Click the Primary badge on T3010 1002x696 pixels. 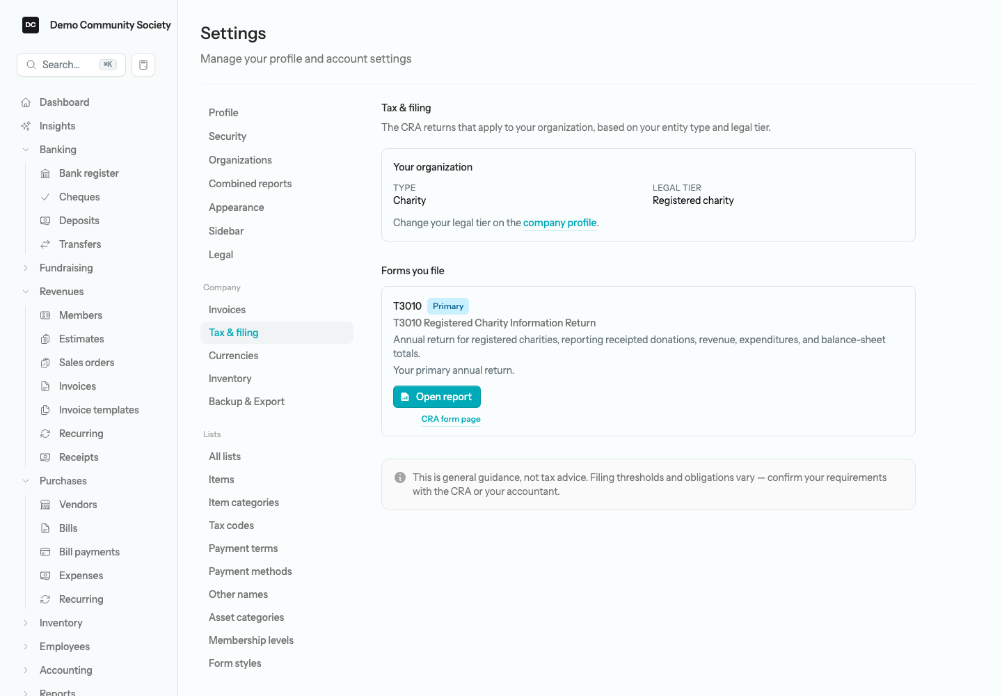pyautogui.click(x=448, y=306)
